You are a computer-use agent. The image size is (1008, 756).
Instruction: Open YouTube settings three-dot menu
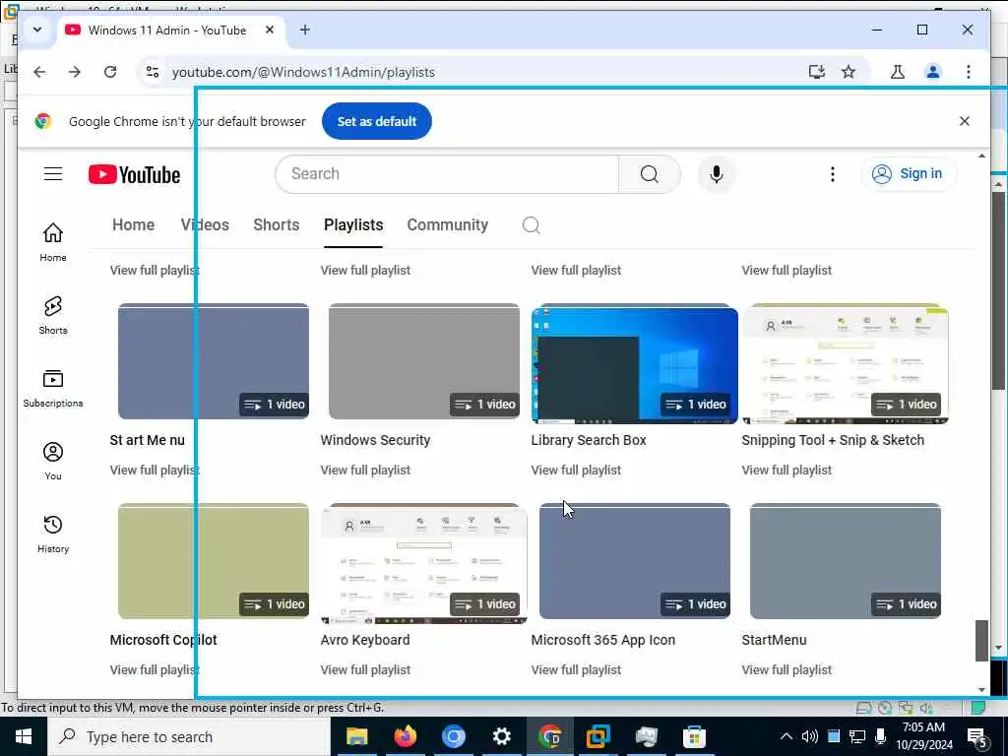[x=833, y=173]
